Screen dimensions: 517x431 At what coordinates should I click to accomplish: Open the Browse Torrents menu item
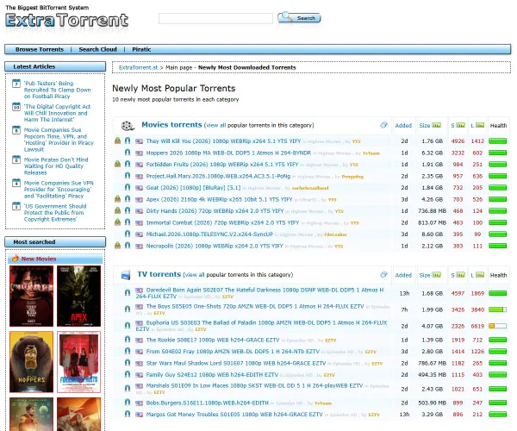pyautogui.click(x=40, y=49)
